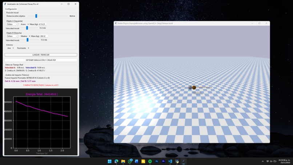293x165 pixels.
Task: Select the Configuración tab
Action: 11,9
